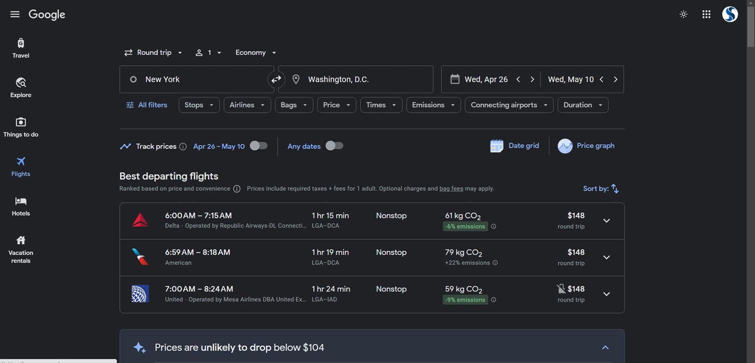The height and width of the screenshot is (363, 755).
Task: Open the Duration filter
Action: (x=583, y=105)
